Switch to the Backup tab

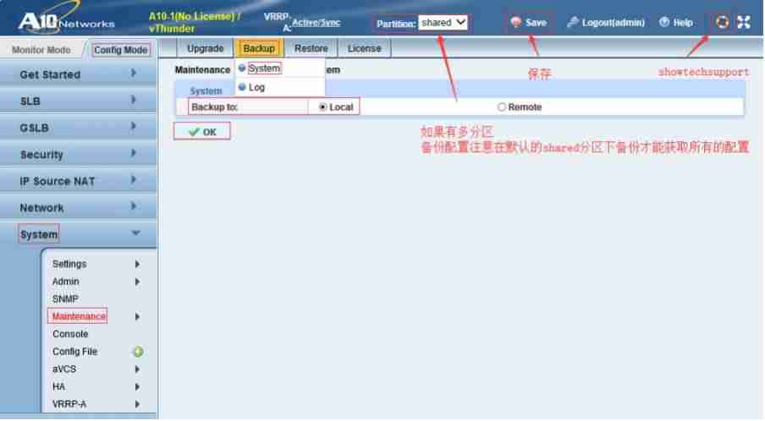[259, 49]
